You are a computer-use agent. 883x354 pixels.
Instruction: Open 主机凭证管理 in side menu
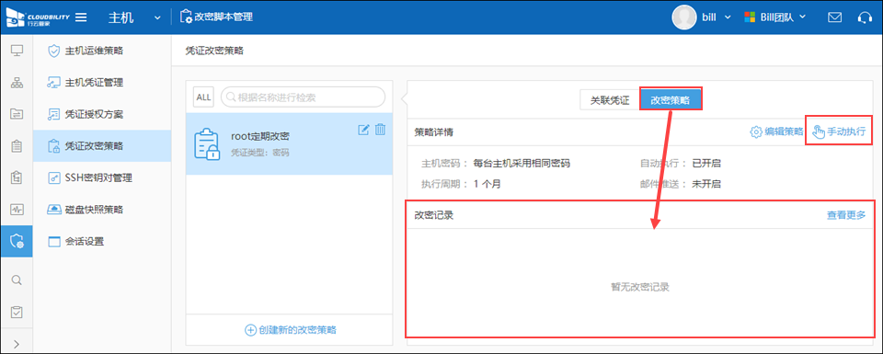point(94,83)
